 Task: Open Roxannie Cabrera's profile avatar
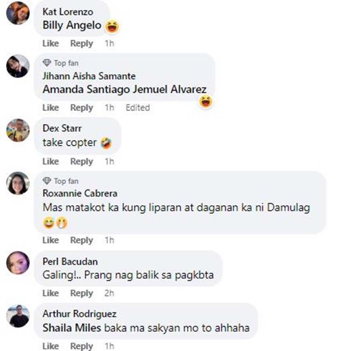click(x=18, y=183)
